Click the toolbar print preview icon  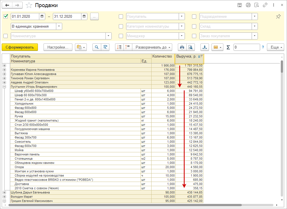[191, 47]
